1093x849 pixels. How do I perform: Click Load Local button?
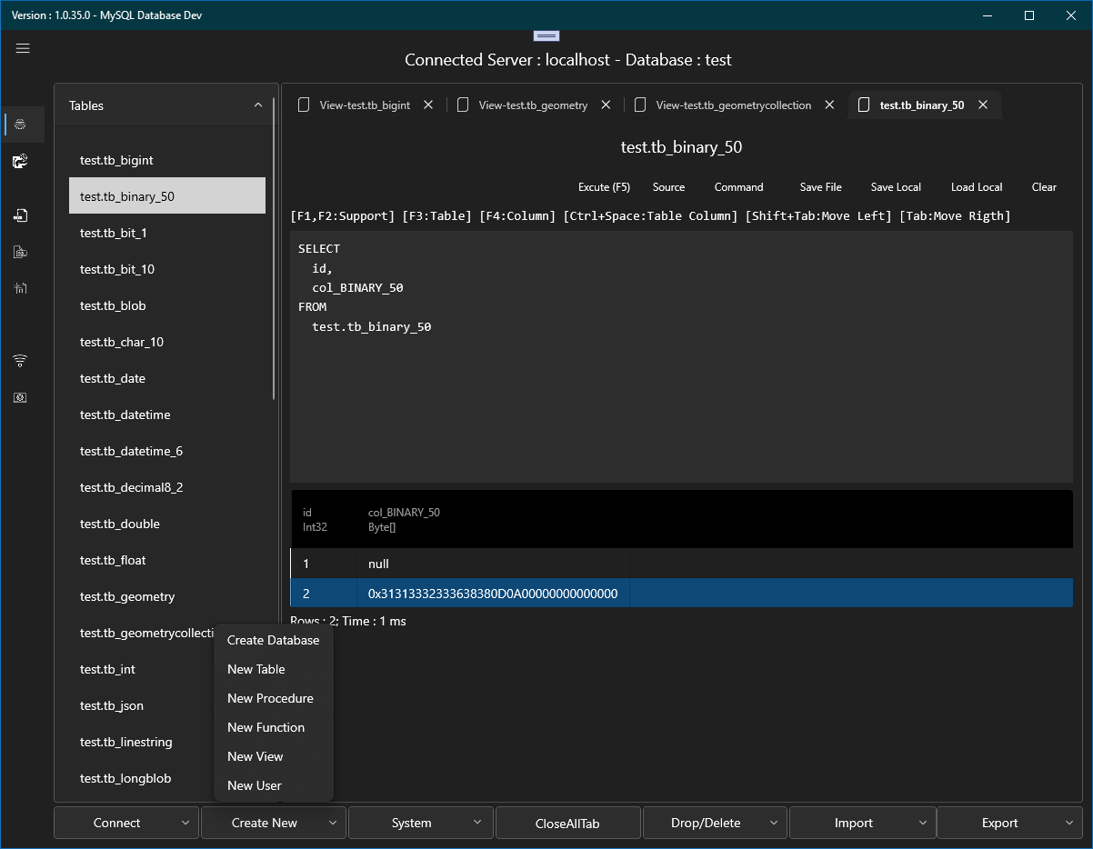tap(977, 187)
